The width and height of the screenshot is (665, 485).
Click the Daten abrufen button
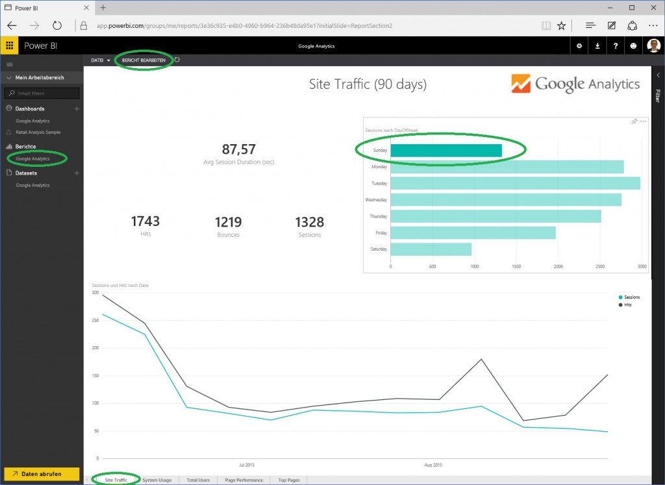pyautogui.click(x=42, y=474)
